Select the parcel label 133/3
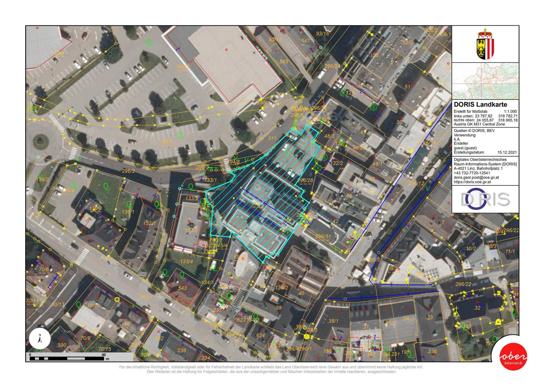Screen dimensions: 547x387 tap(191, 230)
